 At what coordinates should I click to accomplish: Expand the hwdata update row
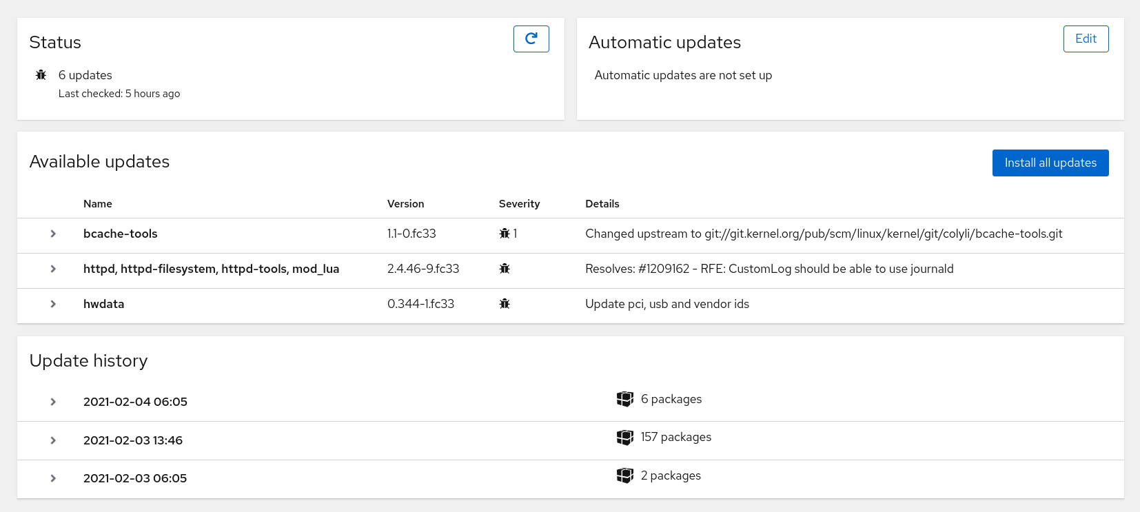[x=53, y=304]
